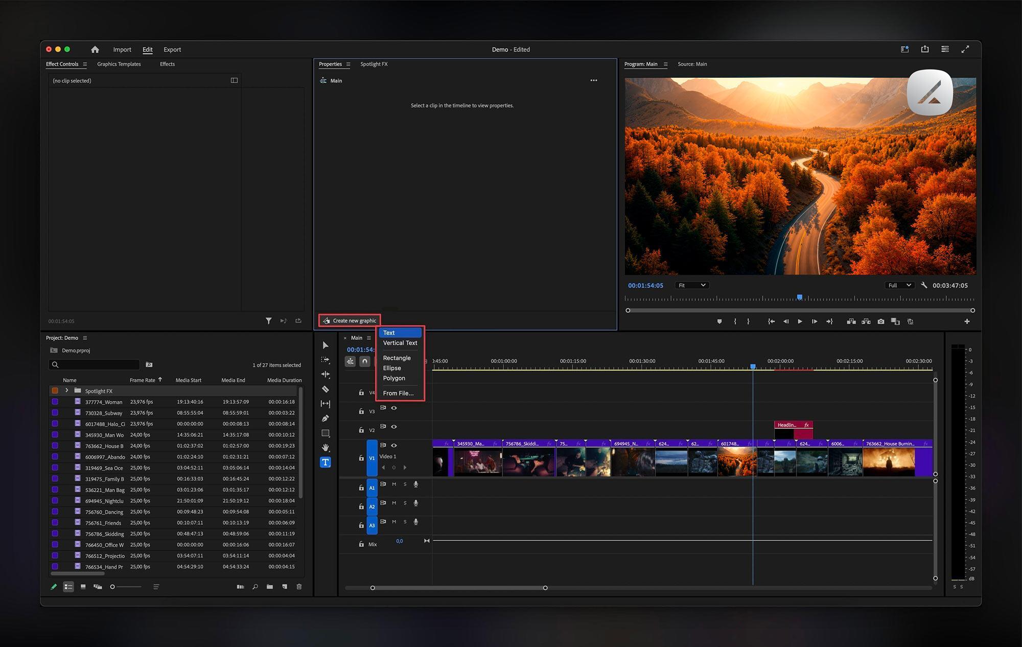Click the Create new graphic button
The image size is (1022, 647).
coord(350,321)
